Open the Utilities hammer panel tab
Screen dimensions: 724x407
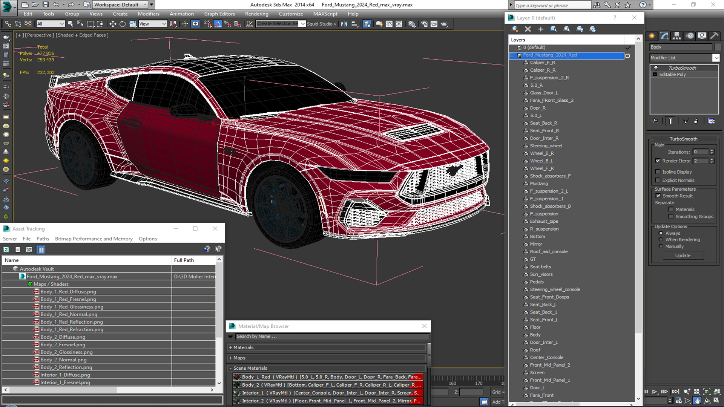click(x=714, y=36)
